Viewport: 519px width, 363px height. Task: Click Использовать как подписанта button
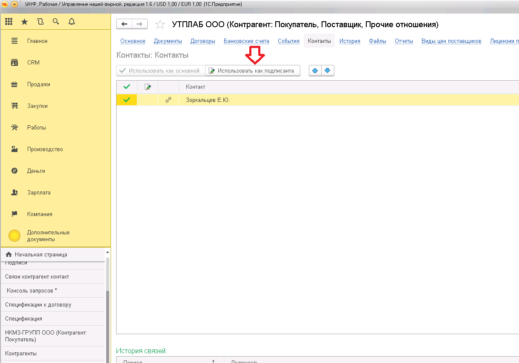[x=252, y=71]
